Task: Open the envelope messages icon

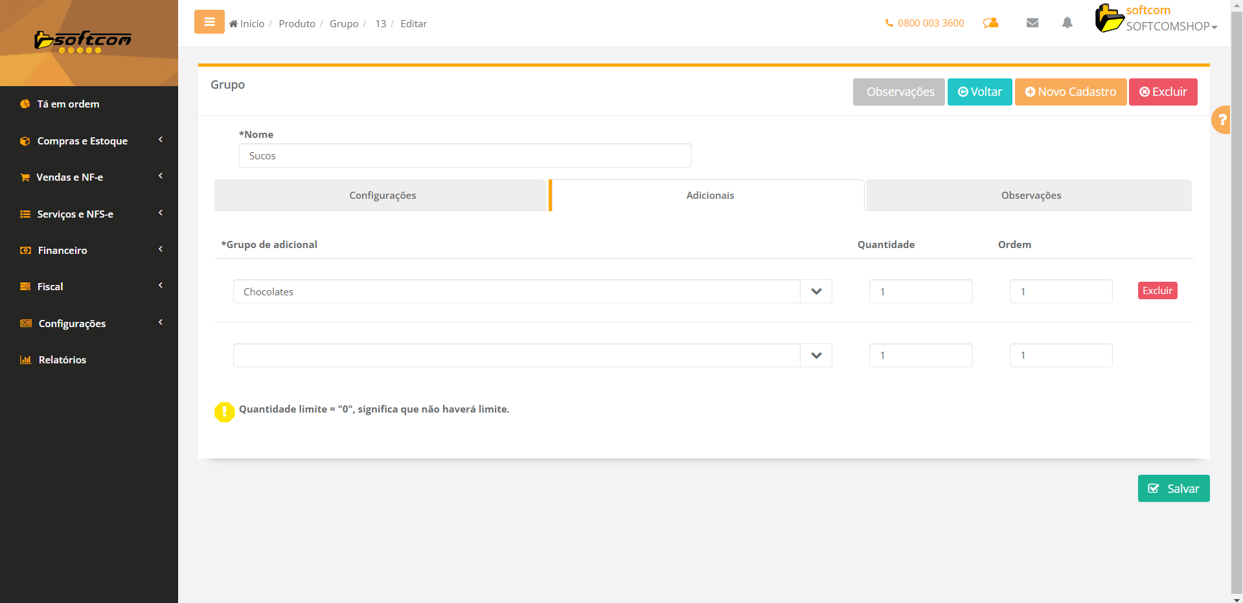Action: pos(1032,23)
